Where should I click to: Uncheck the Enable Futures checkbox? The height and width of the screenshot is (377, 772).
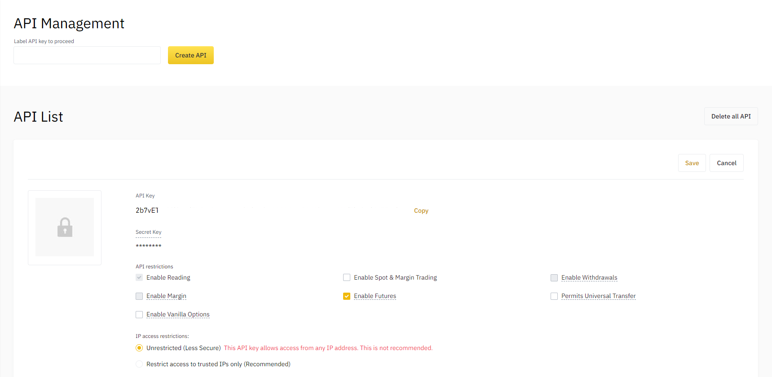tap(347, 296)
